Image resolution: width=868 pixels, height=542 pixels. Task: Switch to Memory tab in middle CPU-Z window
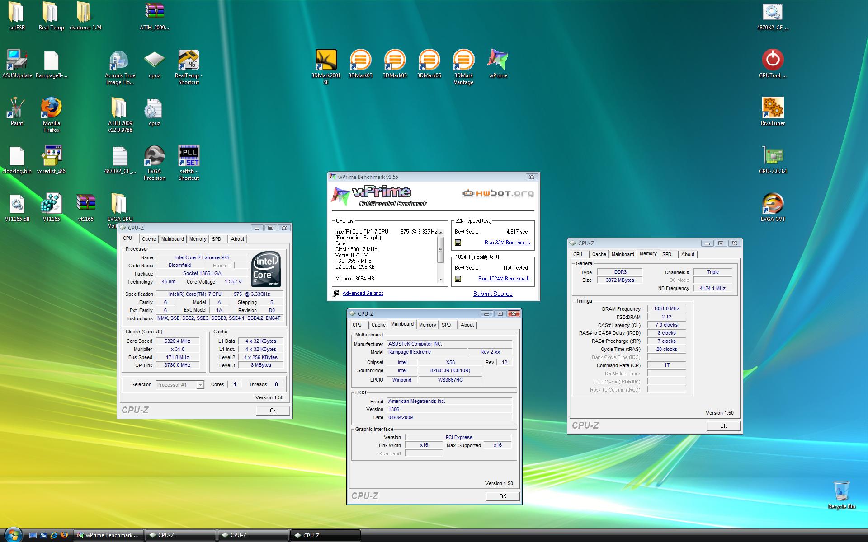(427, 325)
